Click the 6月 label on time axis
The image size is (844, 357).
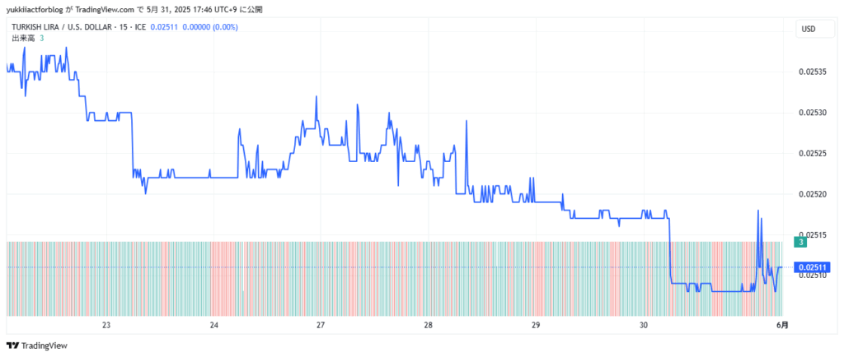(x=783, y=325)
